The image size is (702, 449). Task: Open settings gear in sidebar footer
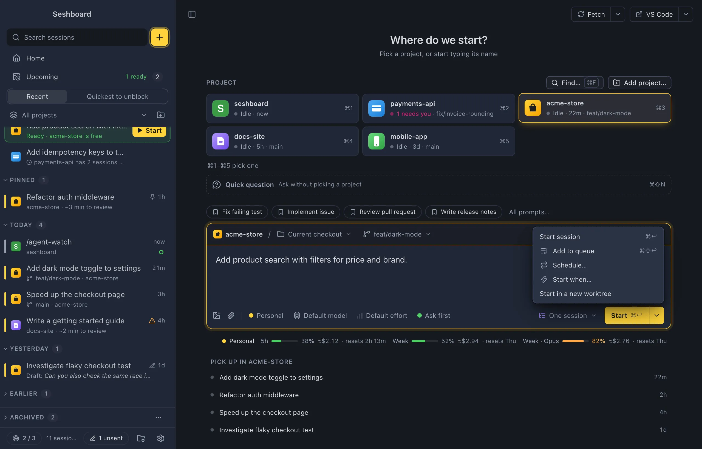pos(161,438)
